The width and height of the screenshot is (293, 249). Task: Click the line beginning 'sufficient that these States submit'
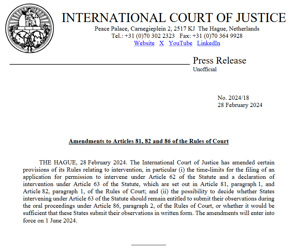coord(148,213)
